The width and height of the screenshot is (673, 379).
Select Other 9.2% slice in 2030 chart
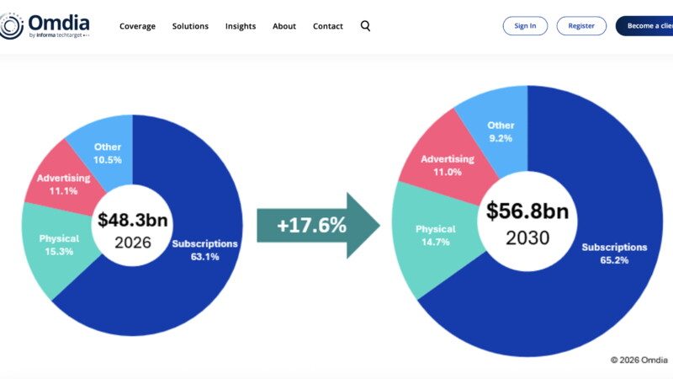tap(501, 131)
